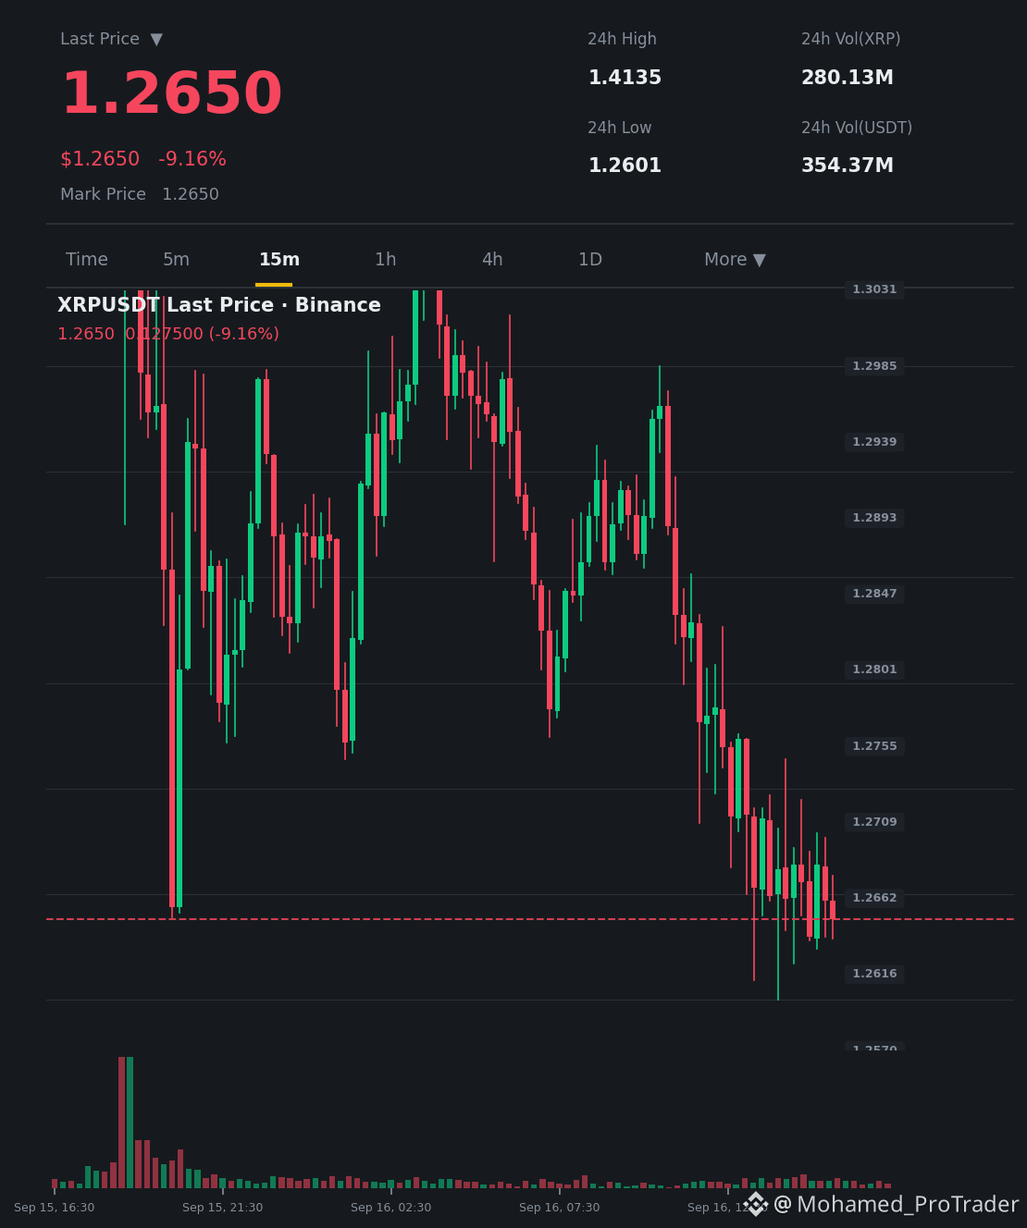Select the 5m timeframe tab

[x=176, y=260]
